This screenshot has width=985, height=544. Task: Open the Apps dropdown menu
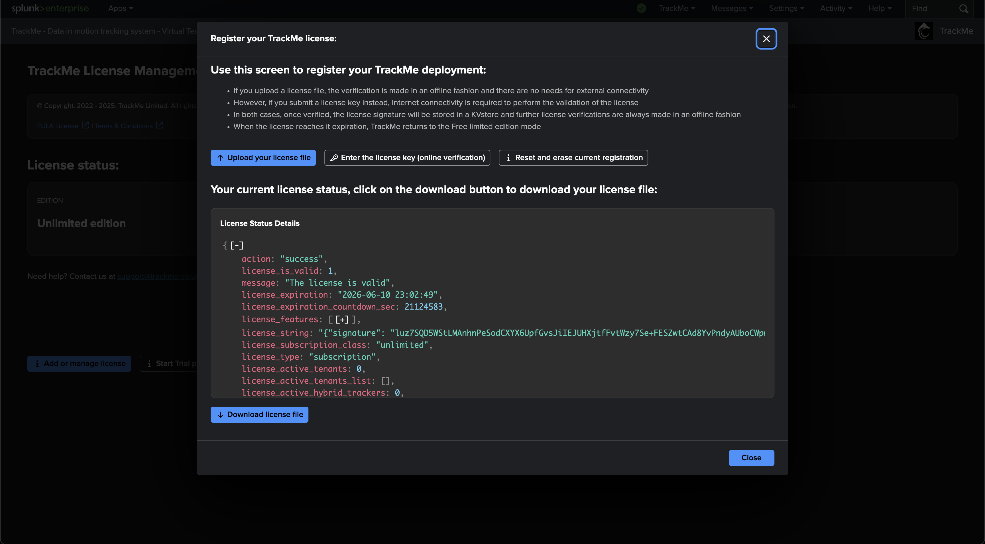pyautogui.click(x=121, y=9)
